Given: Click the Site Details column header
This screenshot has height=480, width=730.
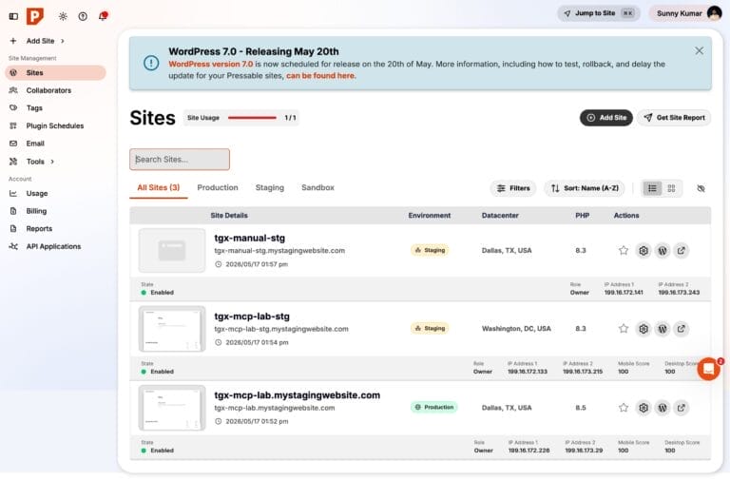Looking at the screenshot, I should point(229,216).
